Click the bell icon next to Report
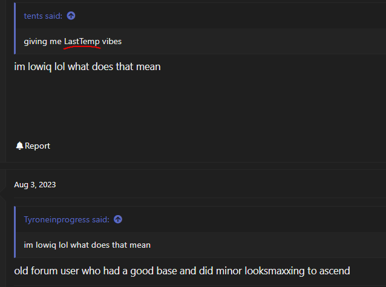 pyautogui.click(x=19, y=146)
